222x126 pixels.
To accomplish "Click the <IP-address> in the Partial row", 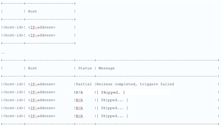I will pyautogui.click(x=41, y=84).
